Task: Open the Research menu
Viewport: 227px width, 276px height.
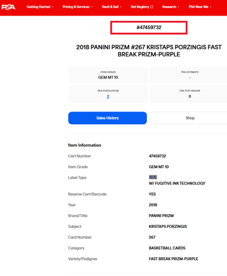Action: click(x=171, y=7)
